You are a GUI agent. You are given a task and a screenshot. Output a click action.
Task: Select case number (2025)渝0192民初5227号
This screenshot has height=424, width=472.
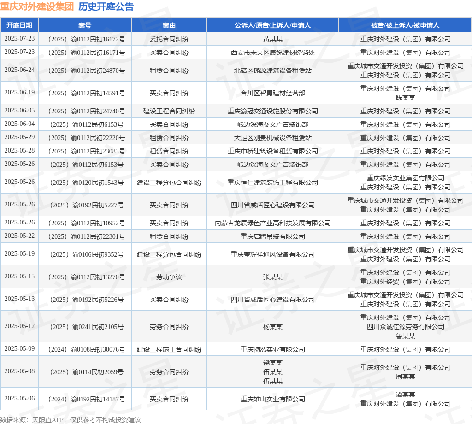pos(87,205)
